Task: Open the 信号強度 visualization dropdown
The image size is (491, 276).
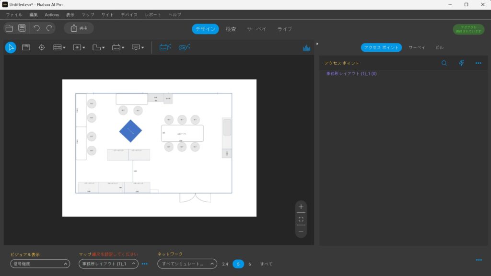Action: pos(40,264)
